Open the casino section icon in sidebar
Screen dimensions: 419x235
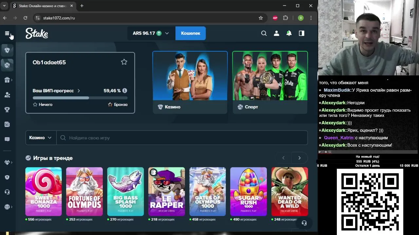pos(7,50)
